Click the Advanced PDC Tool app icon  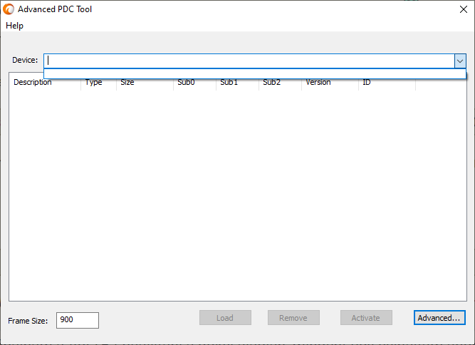tap(9, 9)
